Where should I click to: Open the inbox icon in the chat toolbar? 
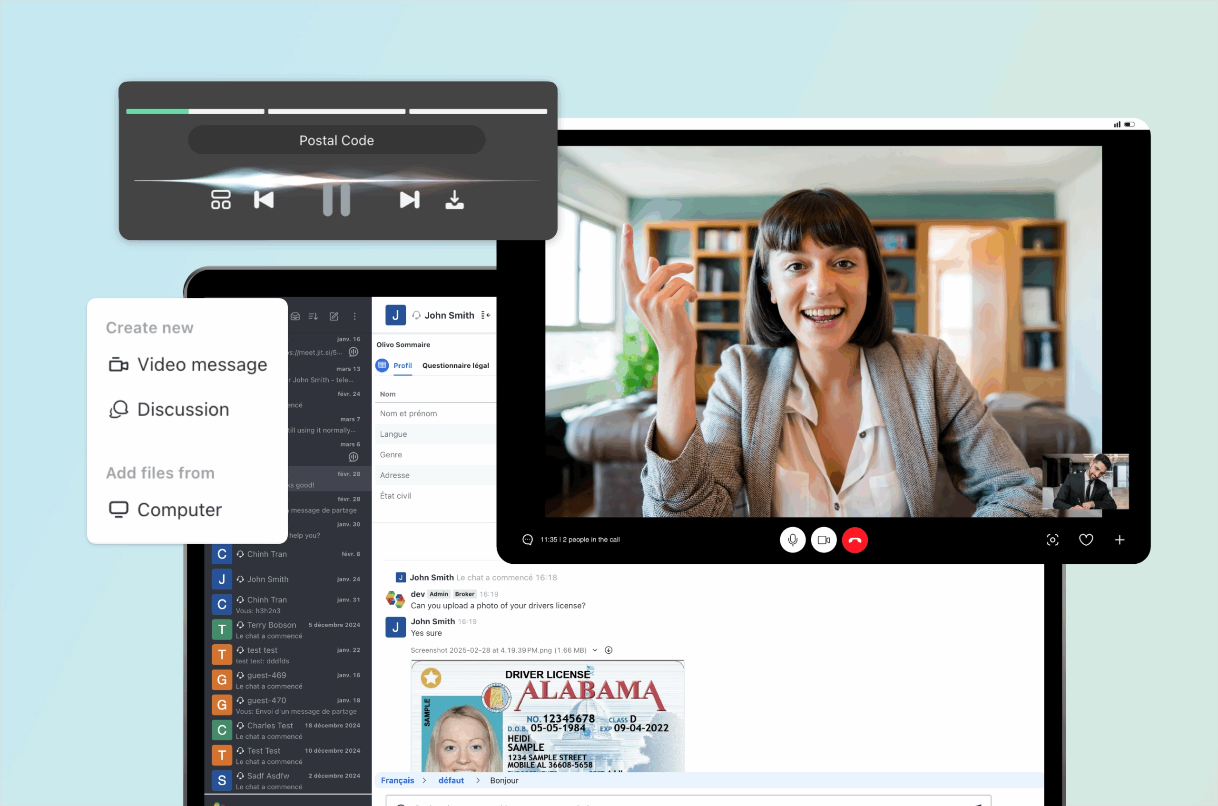tap(295, 317)
